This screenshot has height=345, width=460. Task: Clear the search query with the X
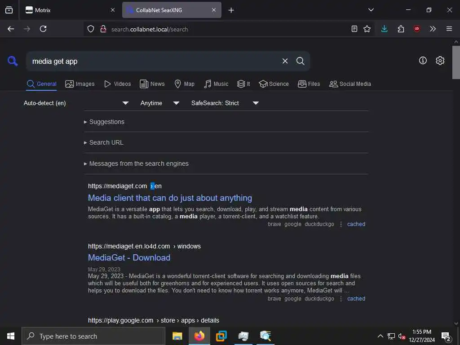pyautogui.click(x=285, y=61)
